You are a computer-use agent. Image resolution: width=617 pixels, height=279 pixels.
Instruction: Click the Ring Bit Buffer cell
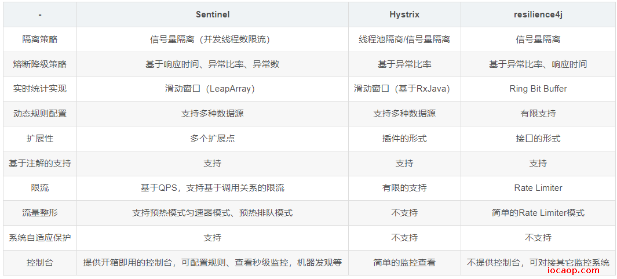[x=538, y=89]
